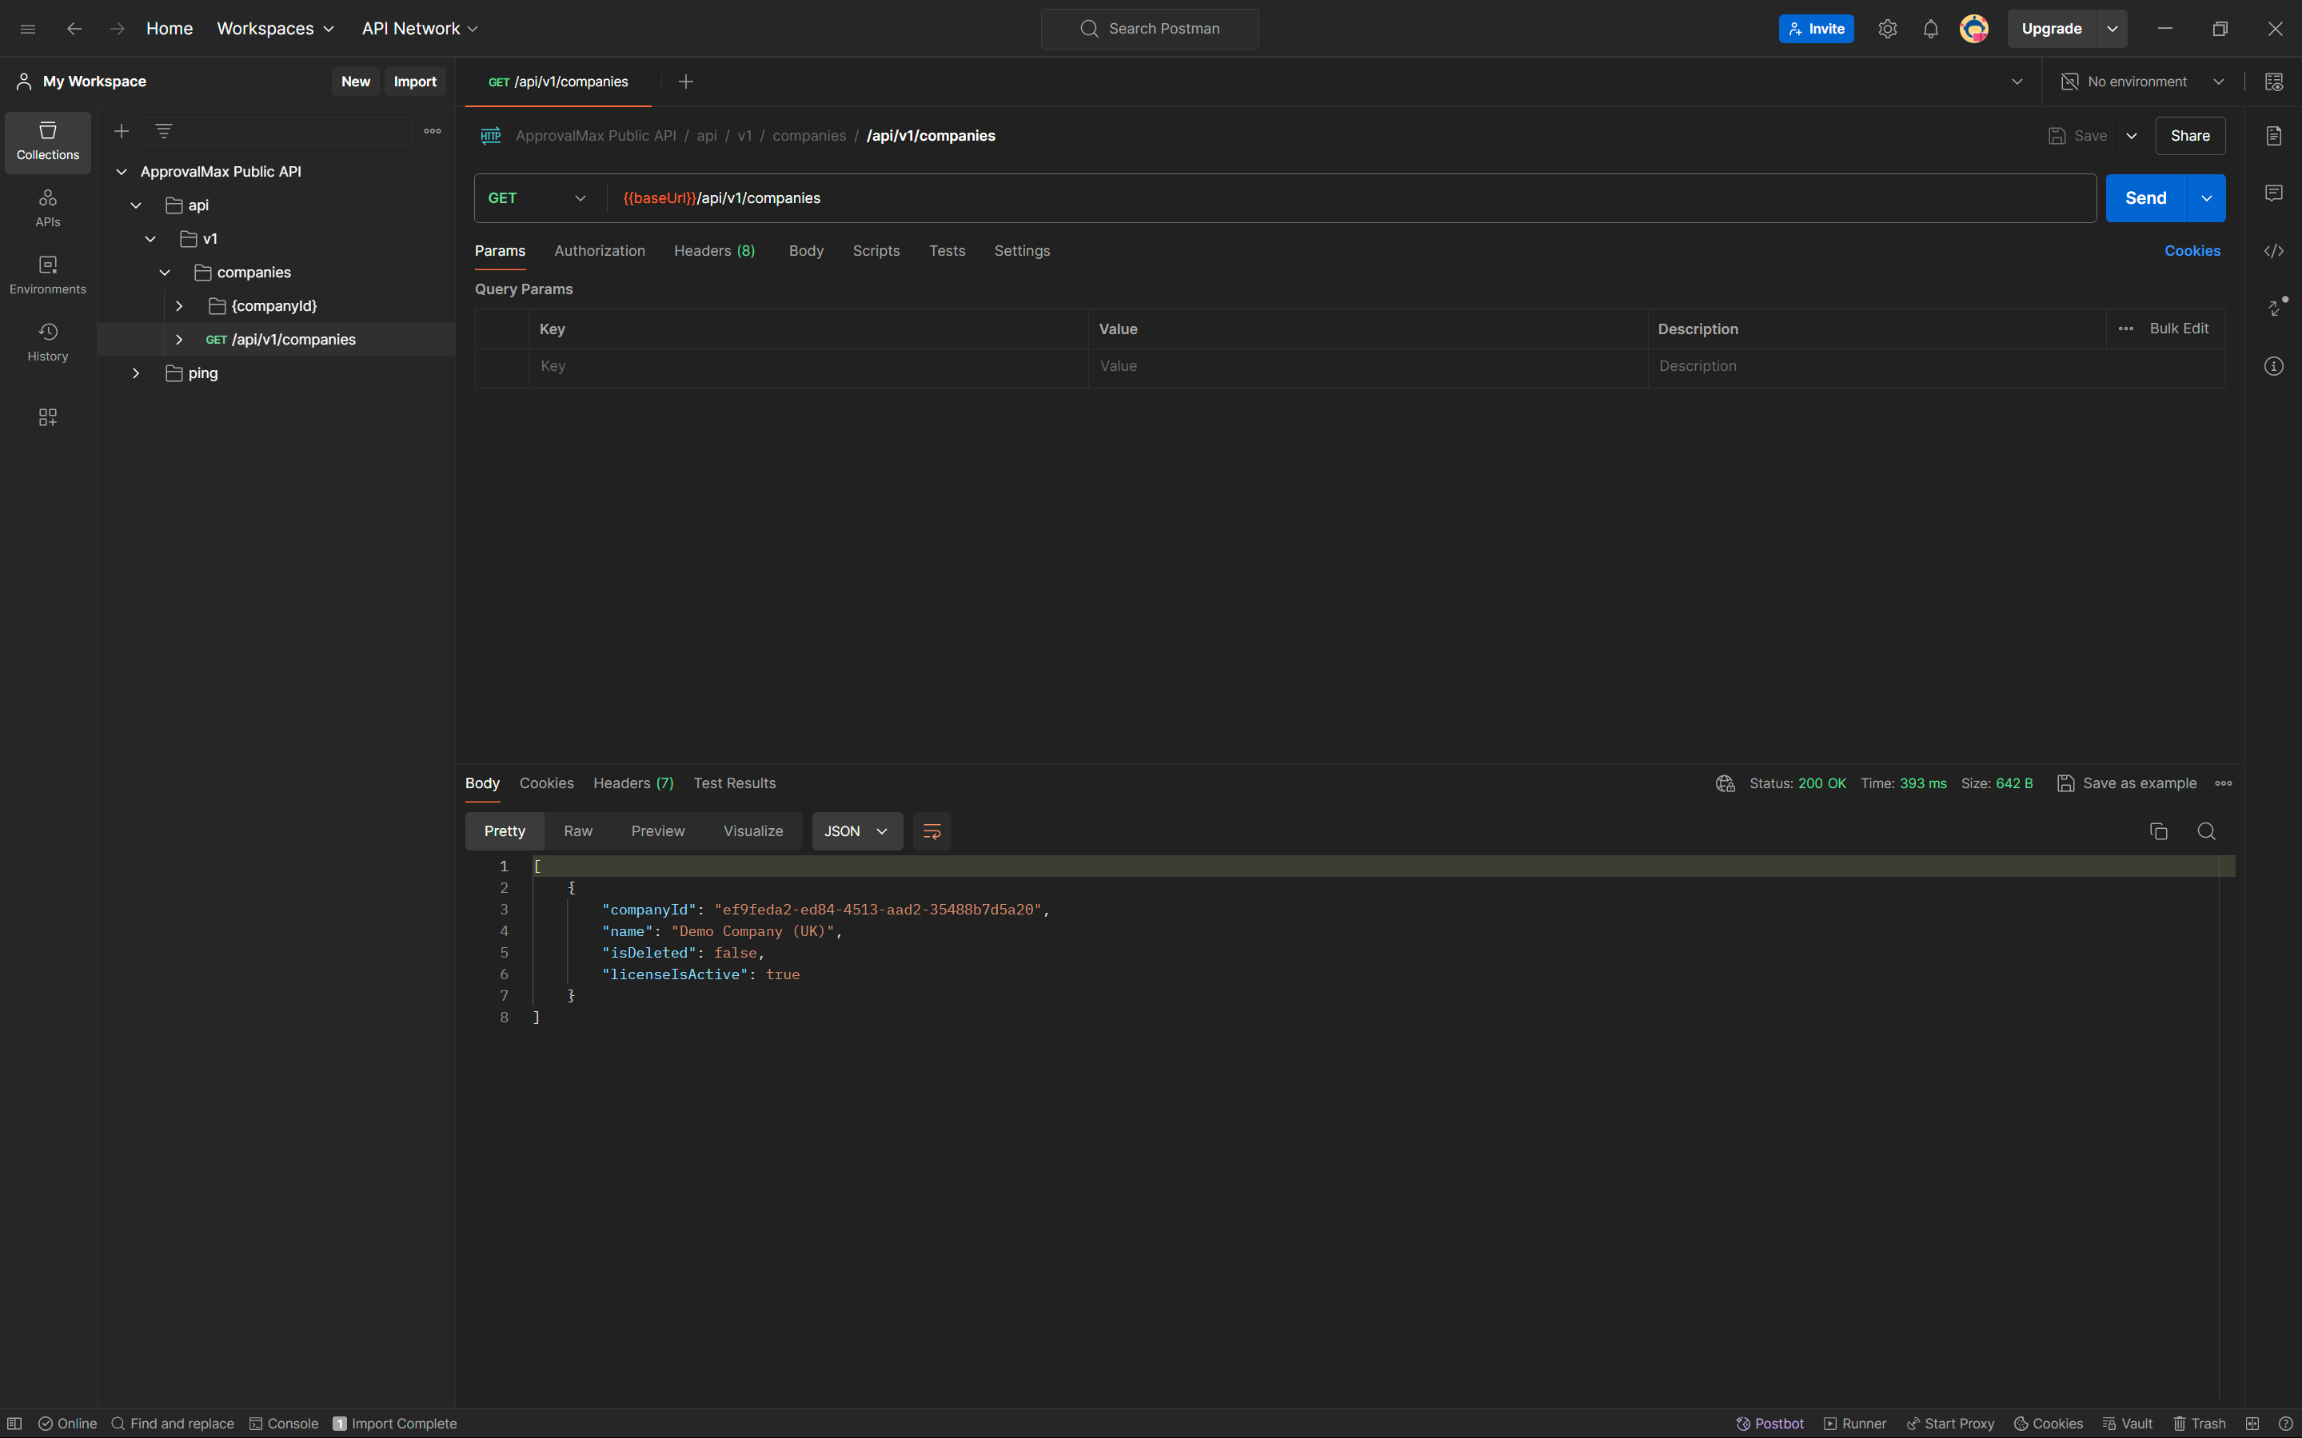Open collections more options ellipsis

click(432, 131)
